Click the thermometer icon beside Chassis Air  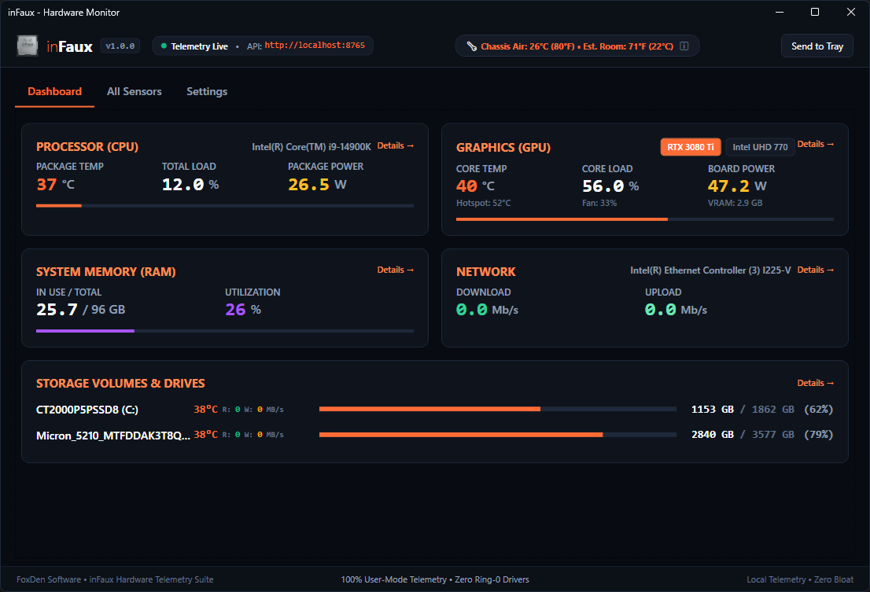click(x=471, y=46)
